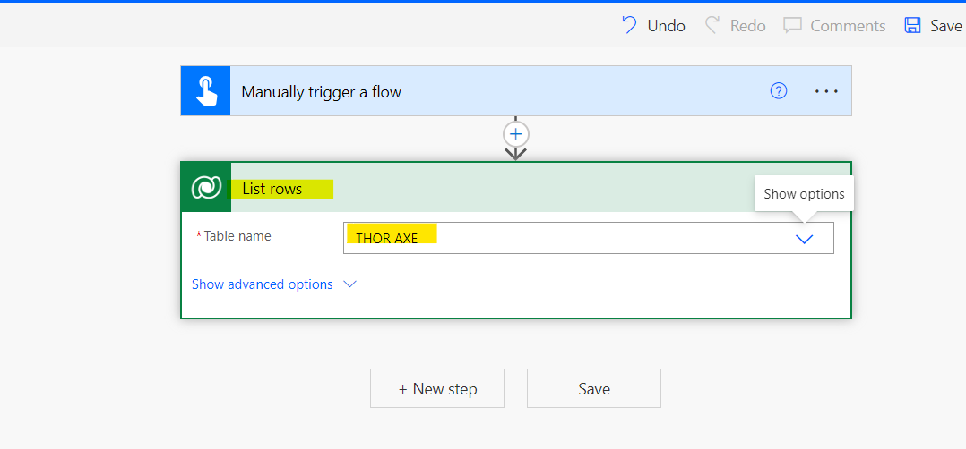Open the Comments pane
This screenshot has width=966, height=449.
pos(834,26)
